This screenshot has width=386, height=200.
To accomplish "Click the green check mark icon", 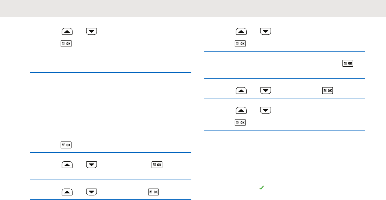I will 261,188.
